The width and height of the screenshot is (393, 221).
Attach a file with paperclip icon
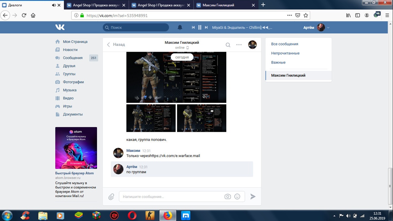pos(111,197)
